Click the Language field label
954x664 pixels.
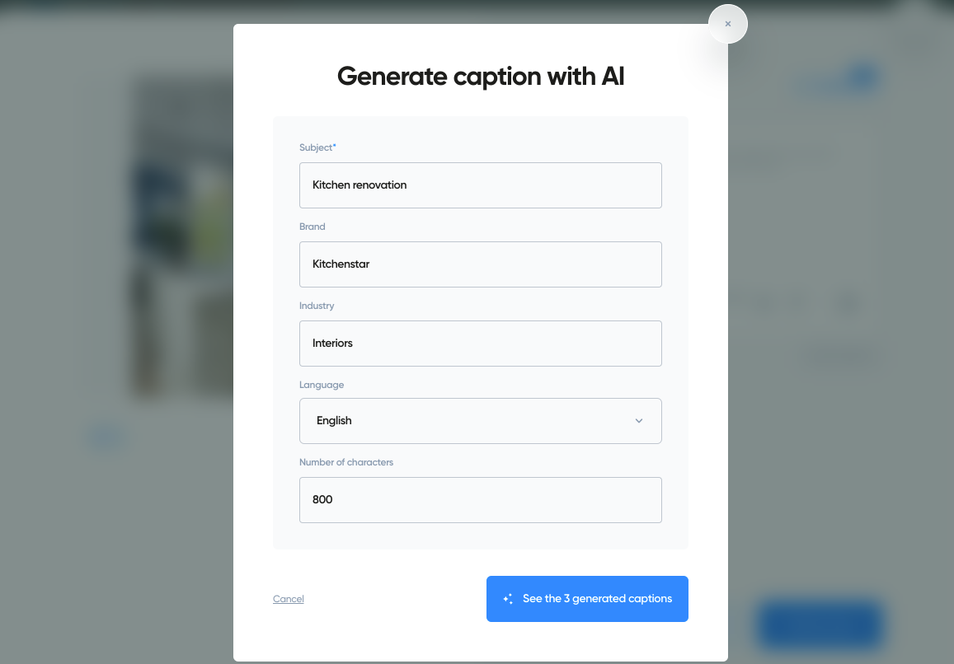click(x=322, y=385)
